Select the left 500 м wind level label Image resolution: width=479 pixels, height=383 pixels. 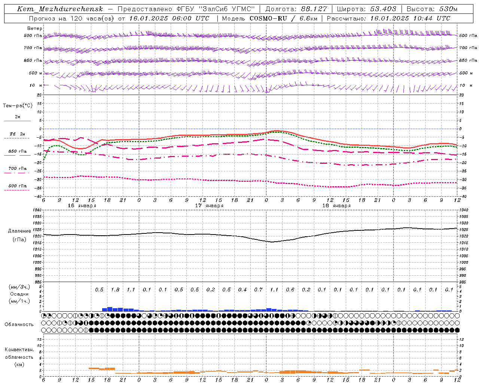click(36, 73)
